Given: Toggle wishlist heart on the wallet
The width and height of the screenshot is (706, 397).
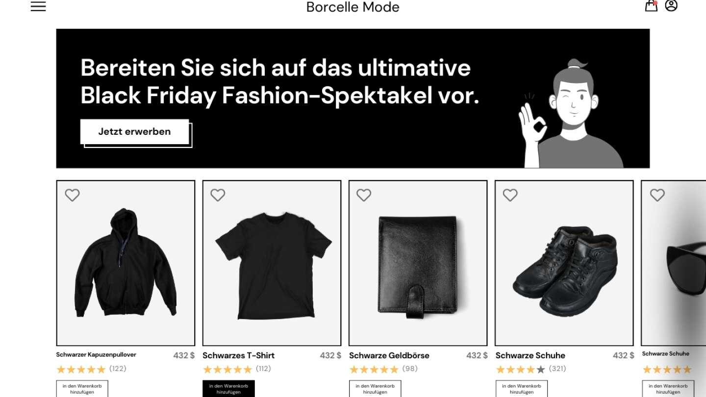Looking at the screenshot, I should [x=364, y=195].
